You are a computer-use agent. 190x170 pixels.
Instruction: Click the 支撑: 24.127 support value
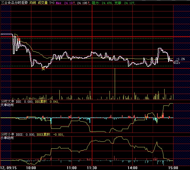tap(124, 3)
